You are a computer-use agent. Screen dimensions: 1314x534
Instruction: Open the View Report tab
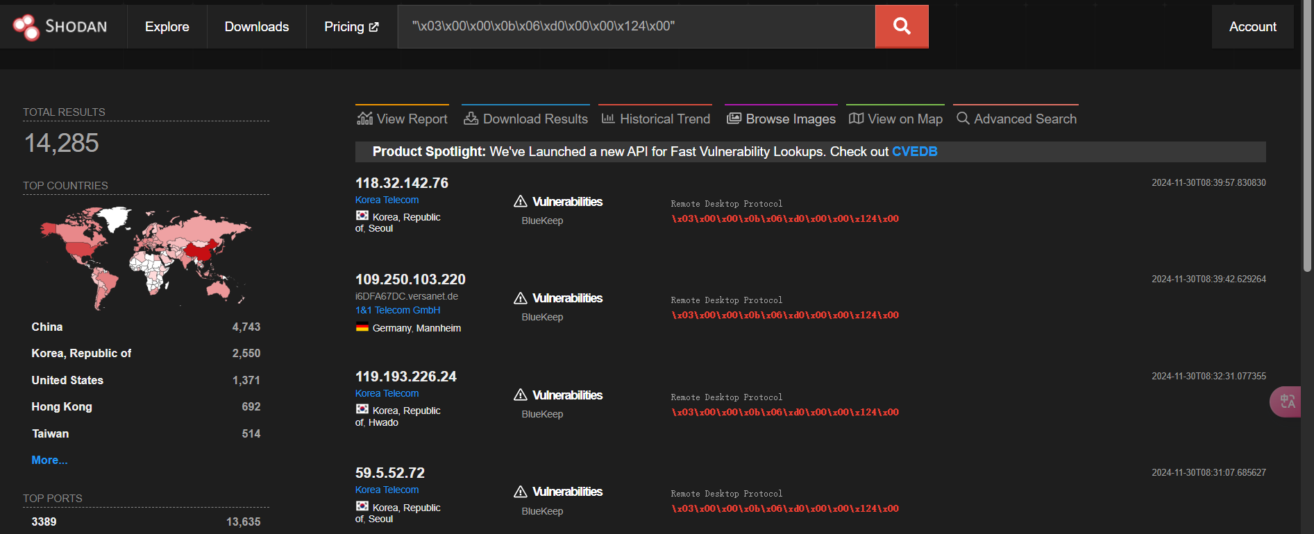pyautogui.click(x=403, y=119)
